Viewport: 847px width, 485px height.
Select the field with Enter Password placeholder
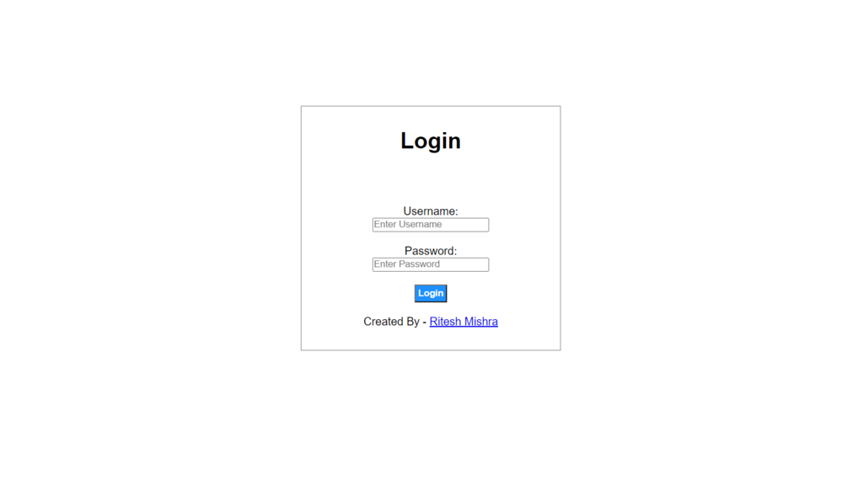[x=431, y=264]
